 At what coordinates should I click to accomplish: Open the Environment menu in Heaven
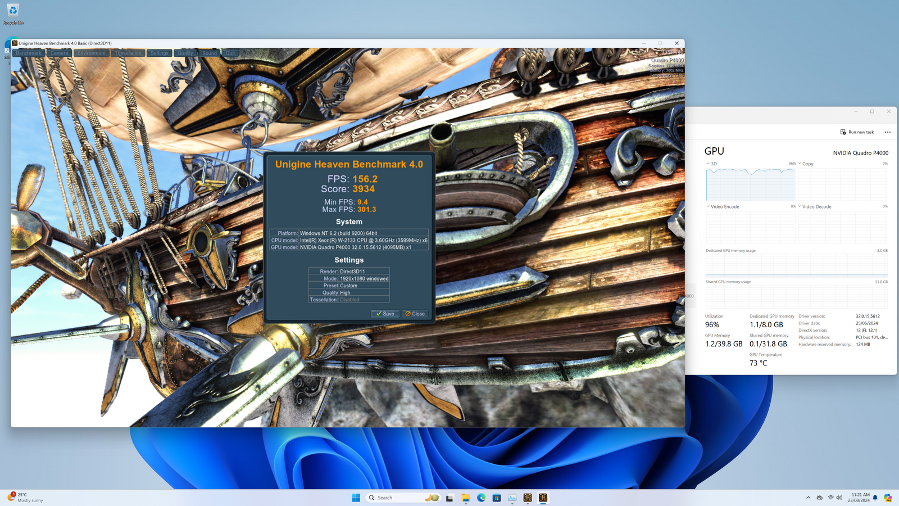pos(92,53)
